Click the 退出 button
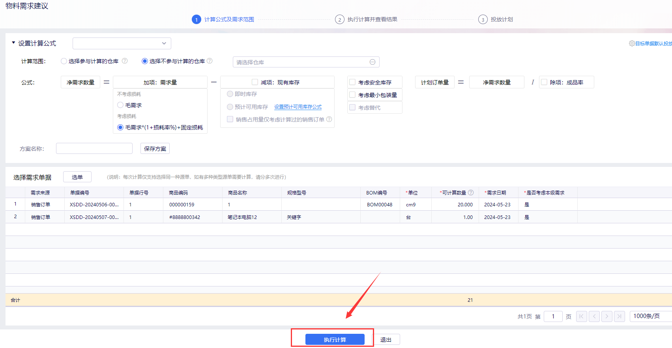This screenshot has width=672, height=348. (x=386, y=339)
